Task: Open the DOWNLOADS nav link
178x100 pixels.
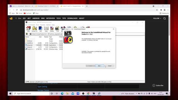Action: (72, 18)
